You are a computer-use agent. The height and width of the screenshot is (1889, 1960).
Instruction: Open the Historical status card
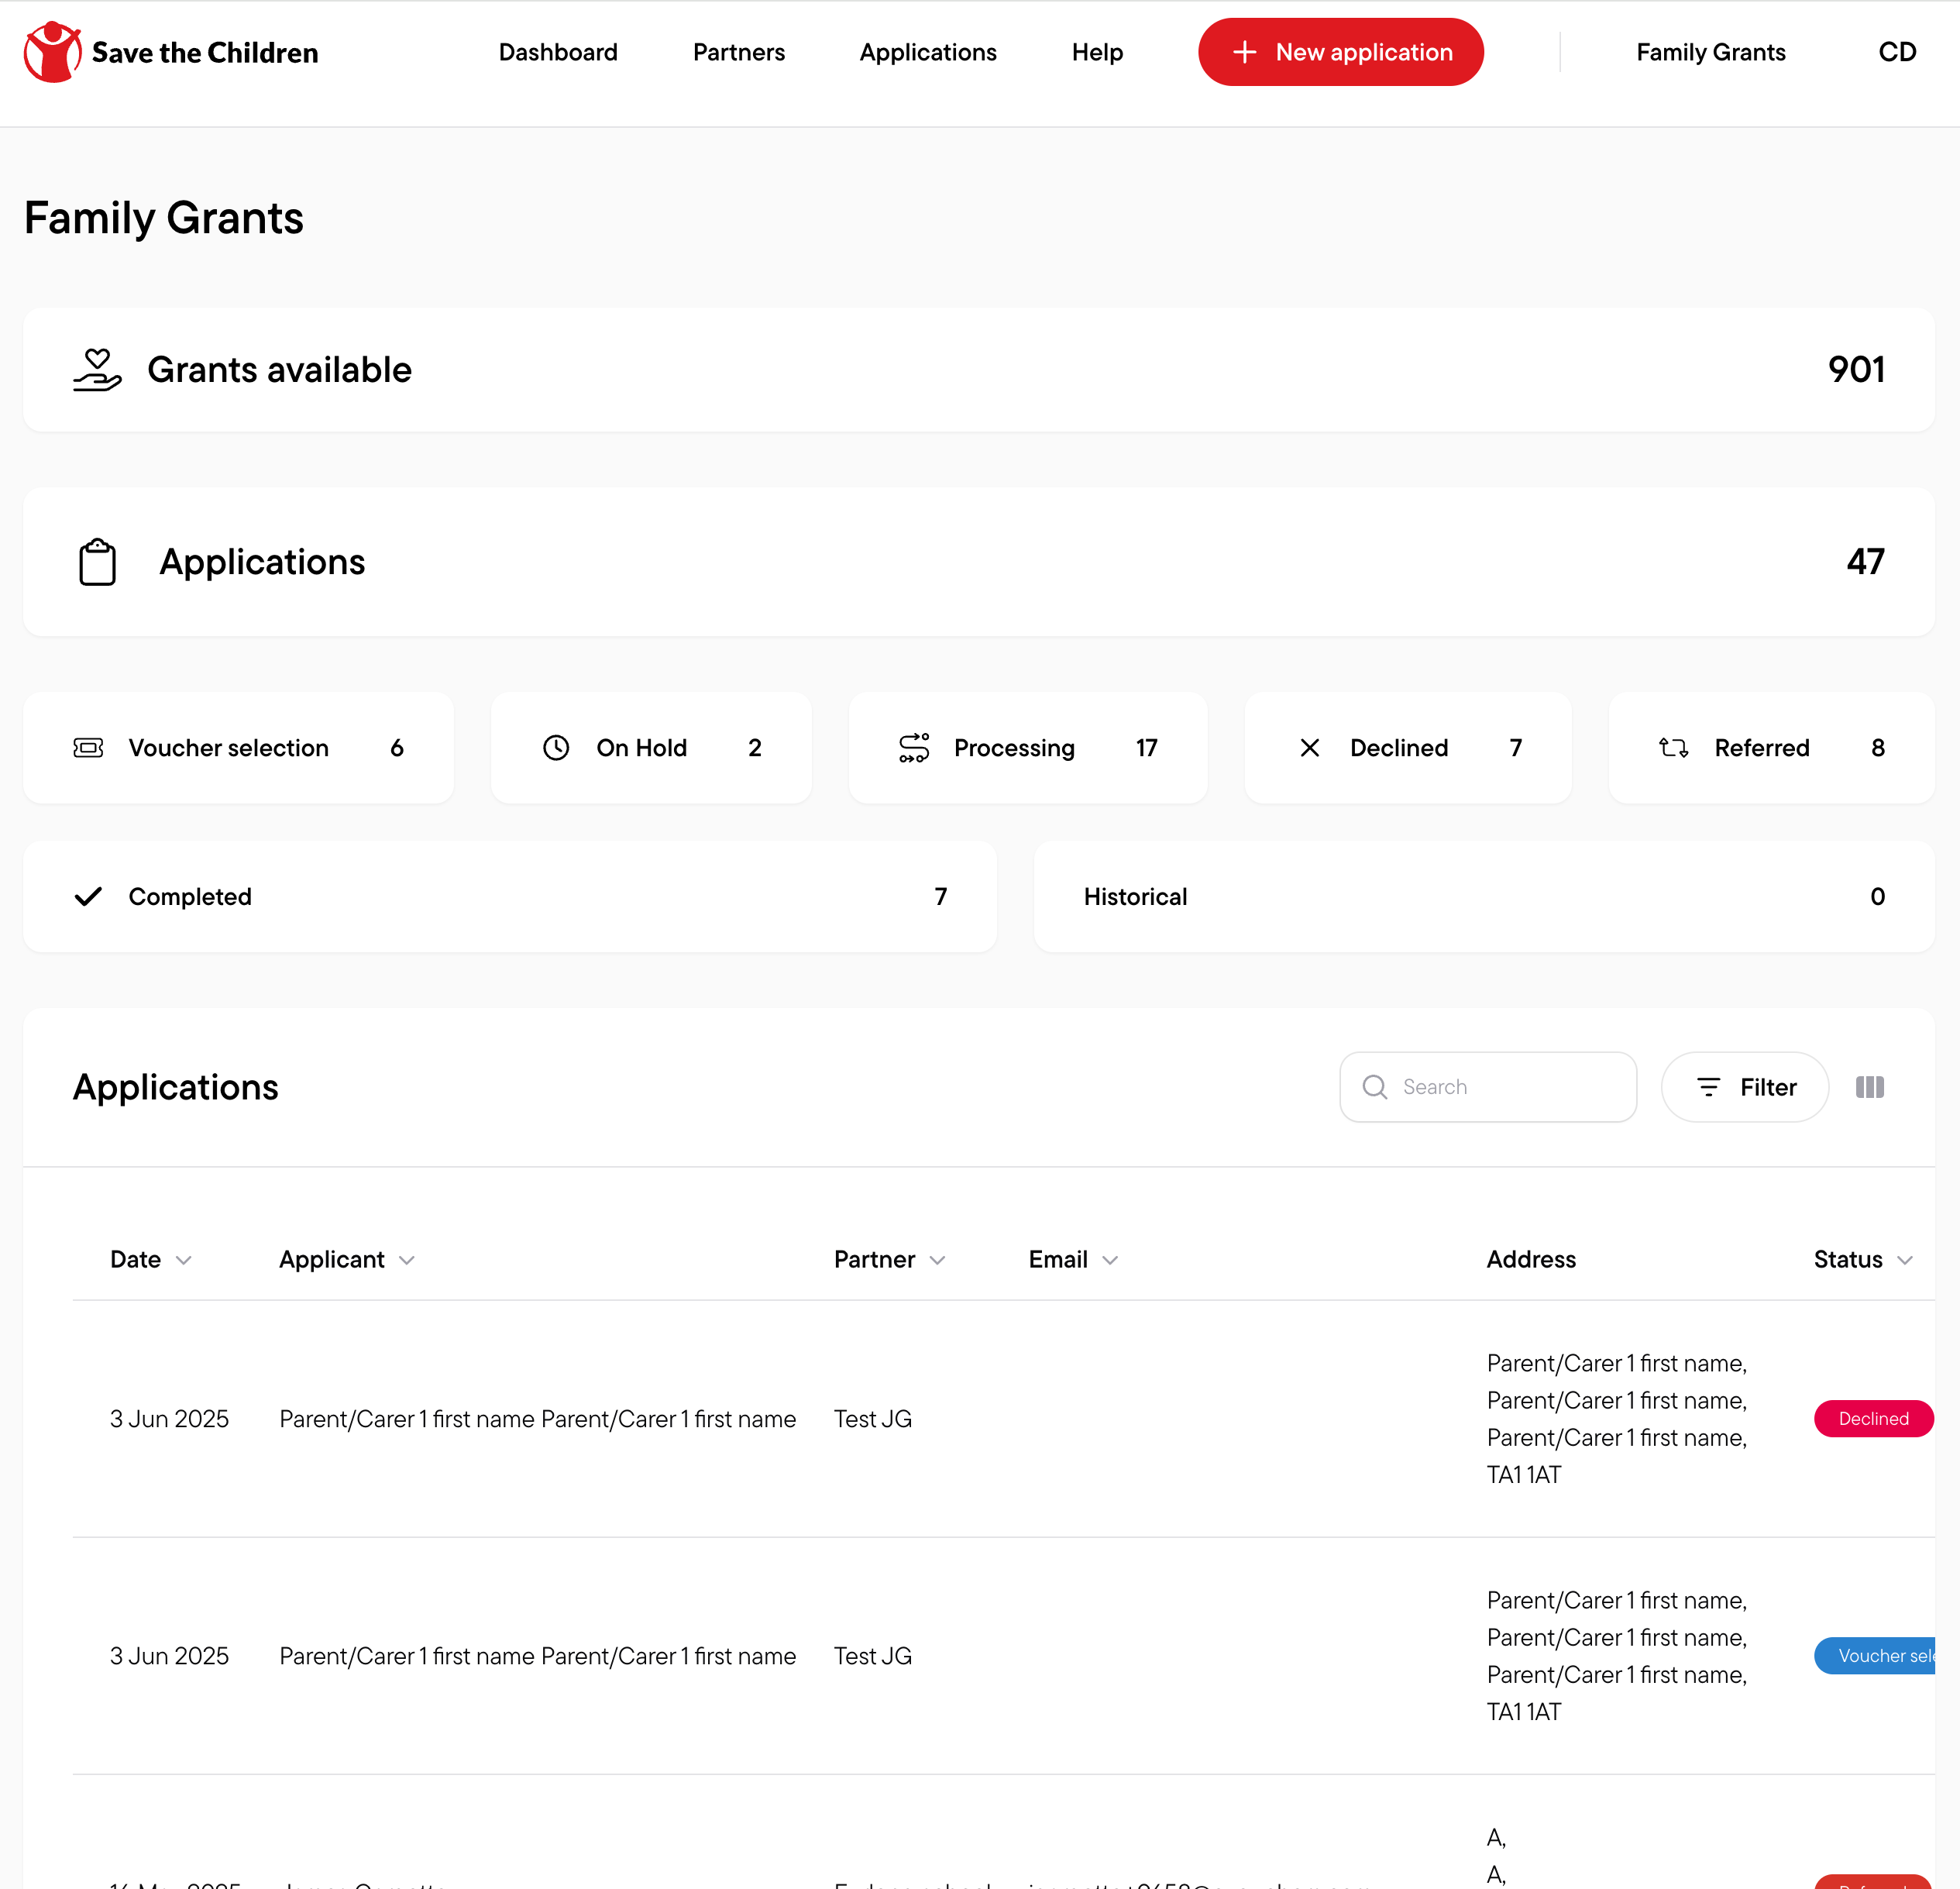[1485, 897]
